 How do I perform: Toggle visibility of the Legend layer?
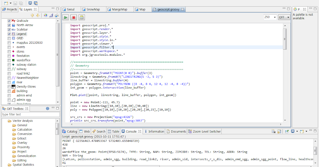coord(10,34)
